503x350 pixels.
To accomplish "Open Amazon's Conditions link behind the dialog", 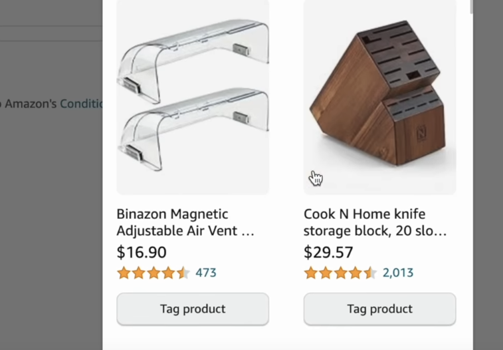I will coord(81,104).
